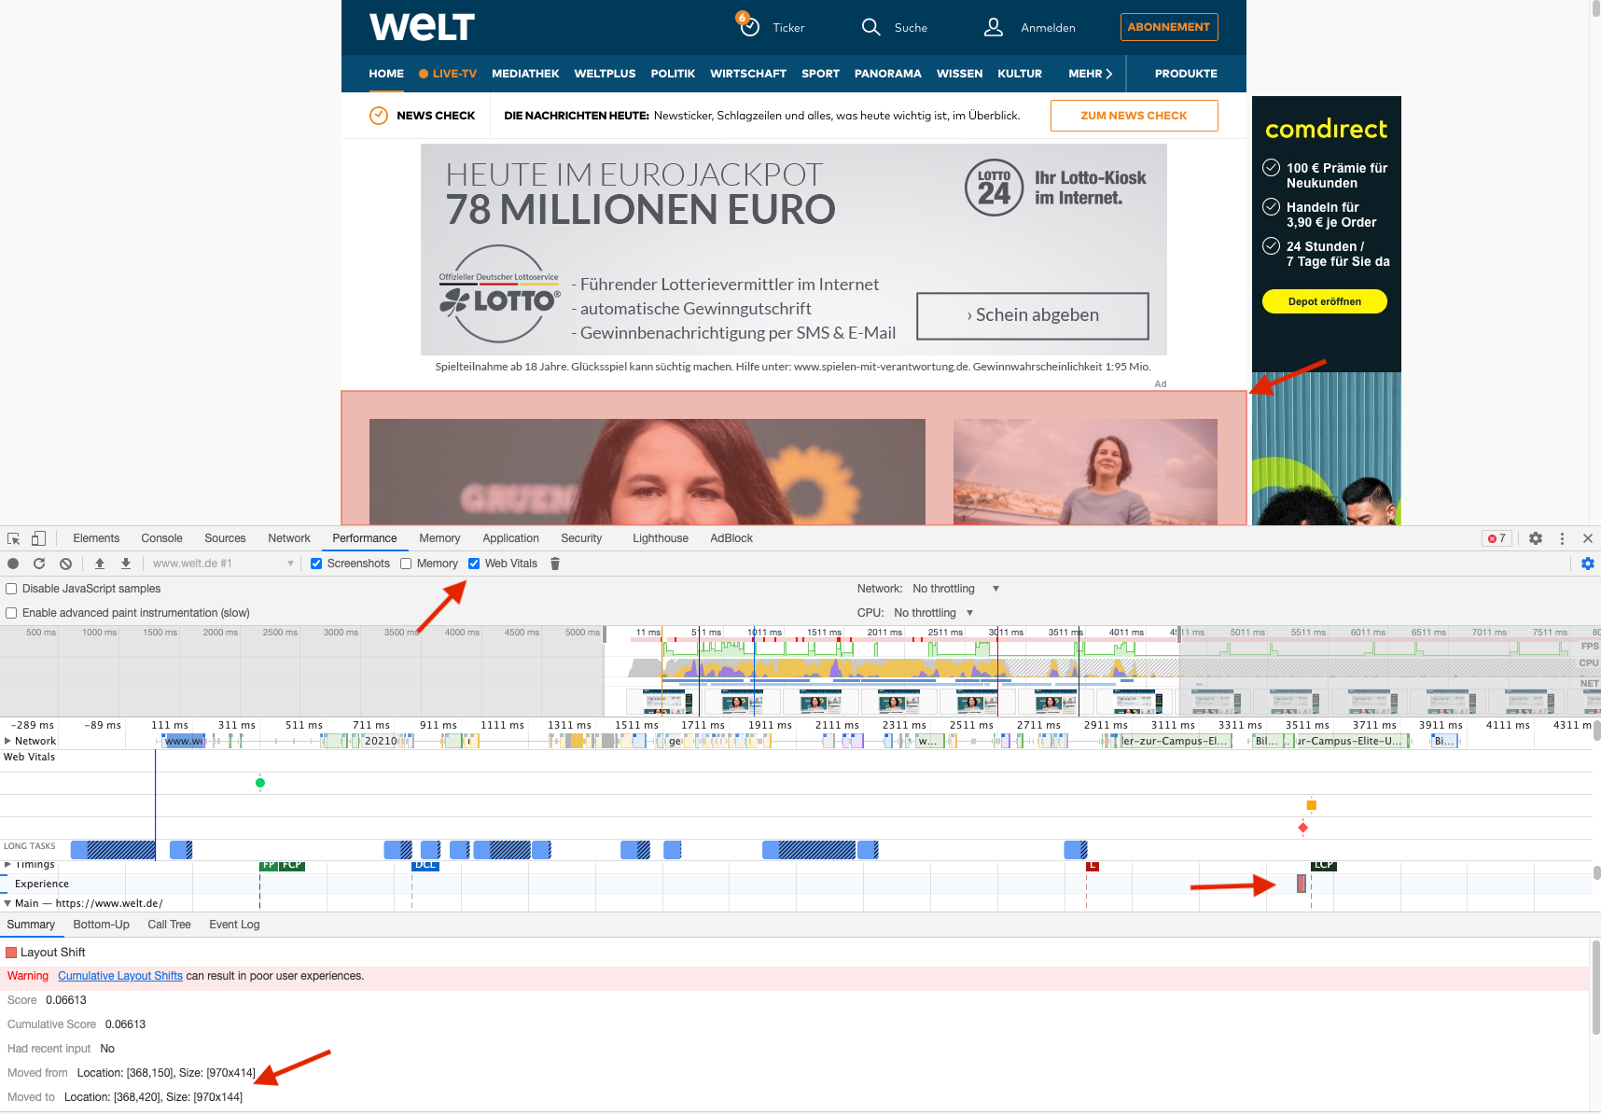1601x1114 pixels.
Task: Click the Anmelden user icon
Action: [994, 27]
